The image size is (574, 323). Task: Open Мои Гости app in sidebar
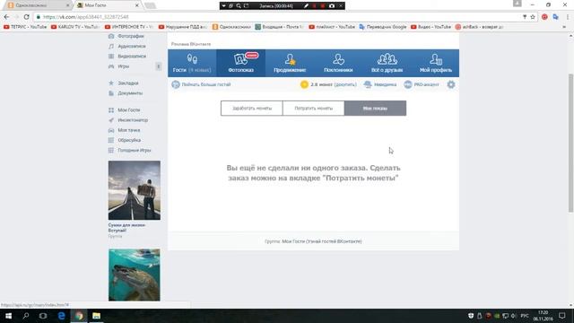tap(125, 109)
